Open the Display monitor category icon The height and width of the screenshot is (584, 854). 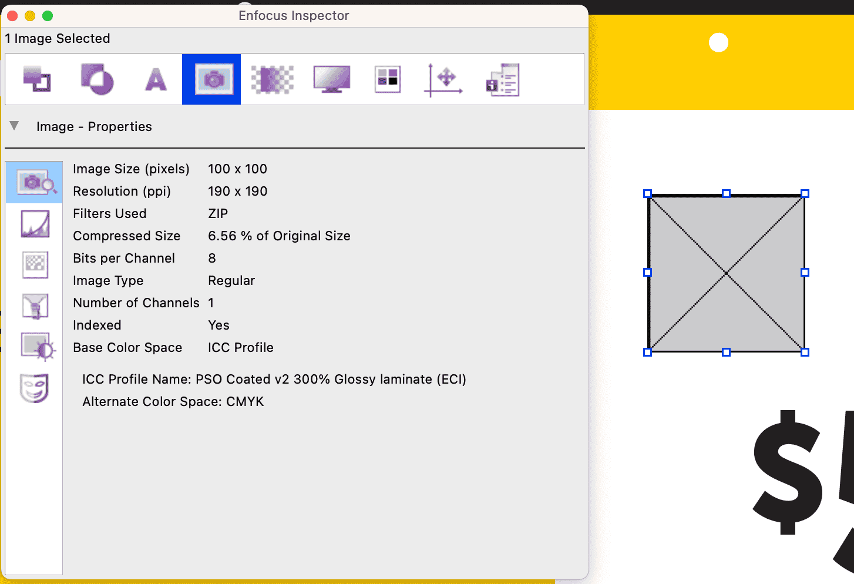click(x=332, y=79)
